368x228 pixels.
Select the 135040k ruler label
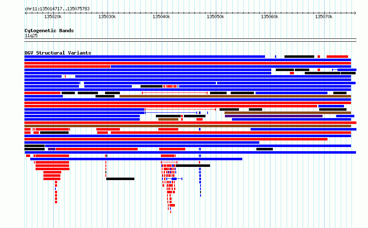161,17
